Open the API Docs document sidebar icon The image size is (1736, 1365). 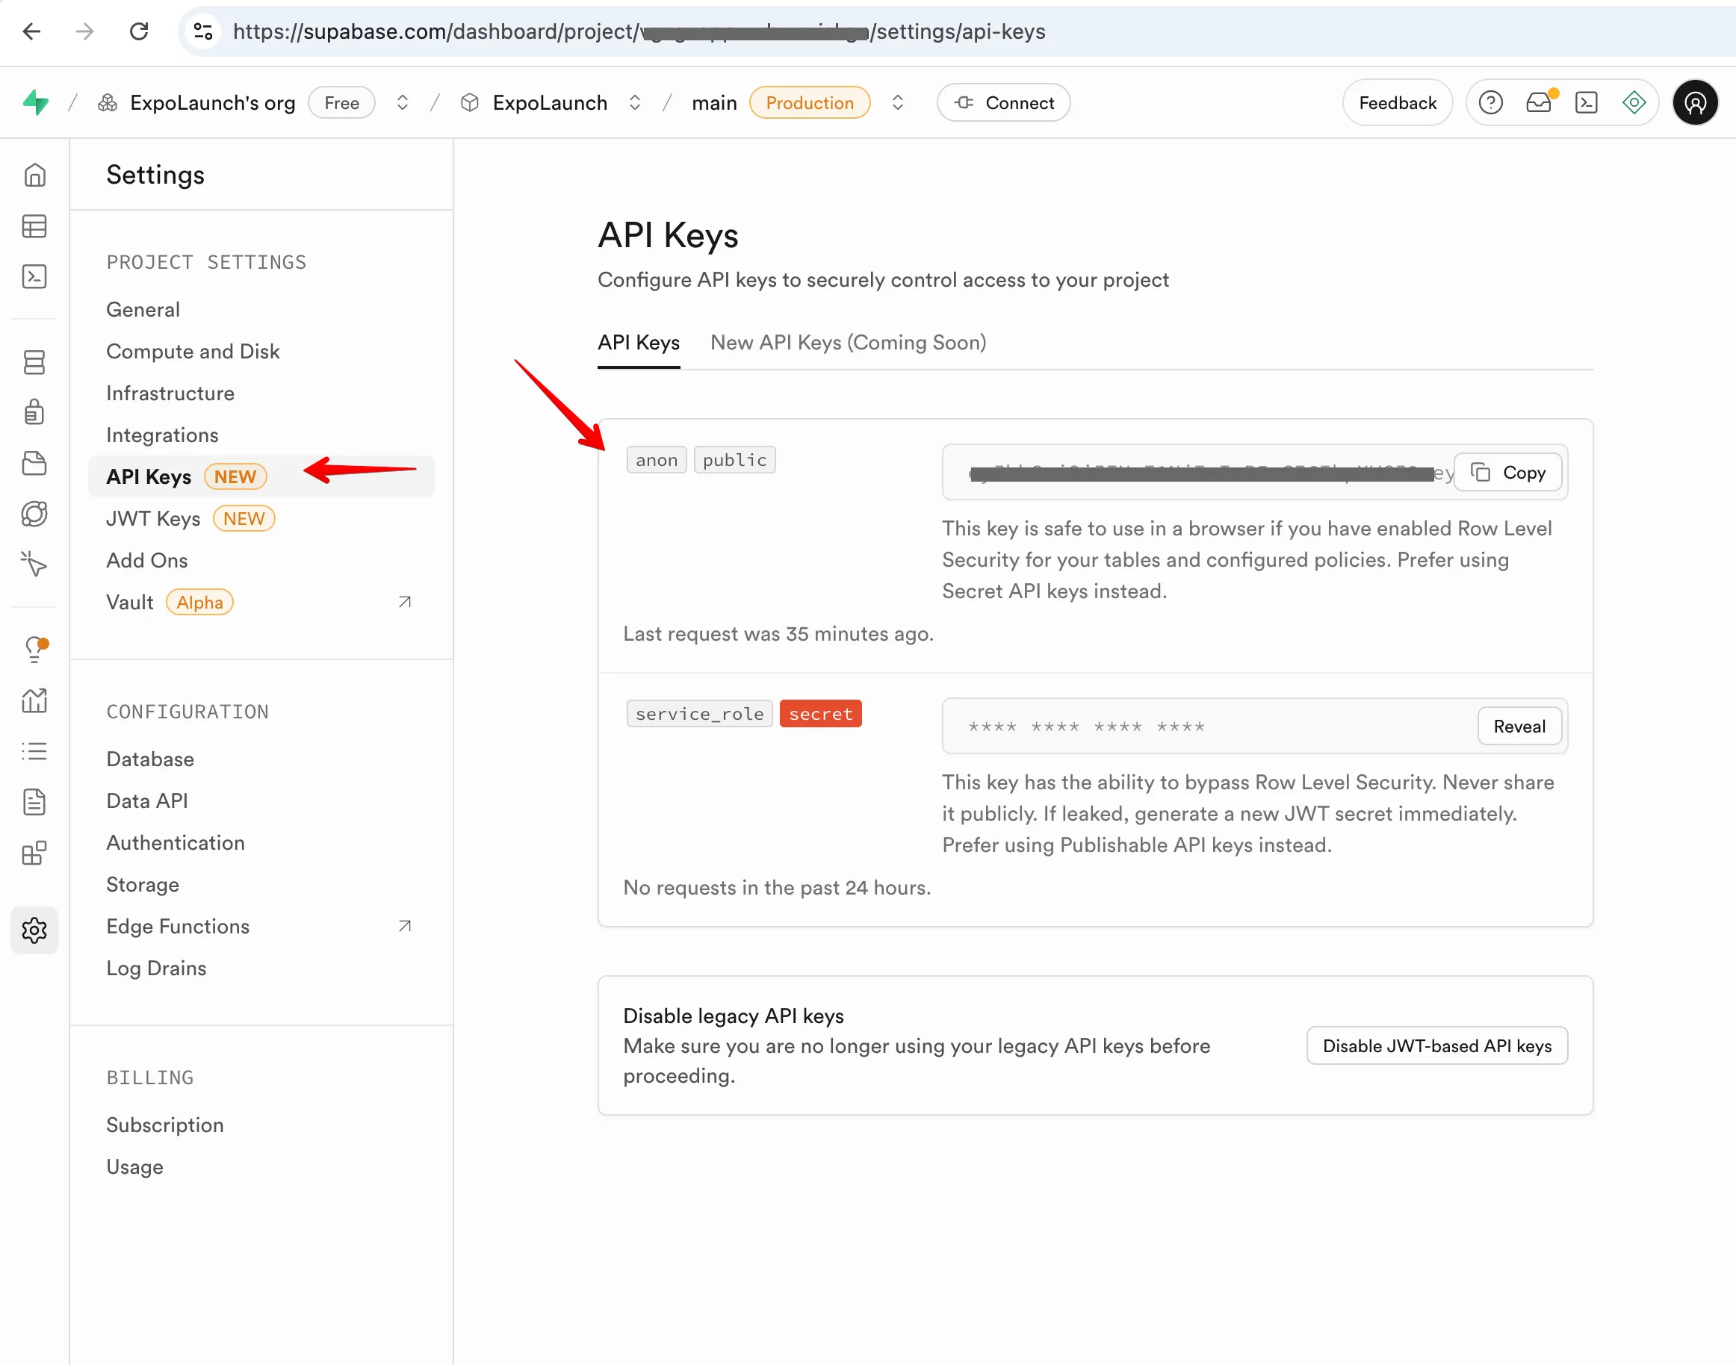point(34,801)
